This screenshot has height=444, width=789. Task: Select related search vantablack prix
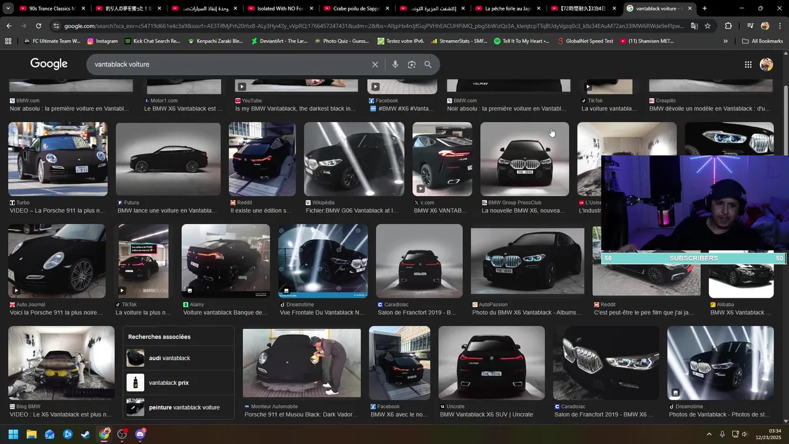(x=179, y=383)
